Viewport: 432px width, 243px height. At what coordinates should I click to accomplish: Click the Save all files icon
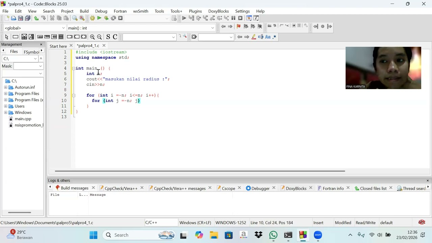coord(28,18)
